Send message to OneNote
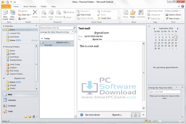This screenshot has height=124, width=186. pyautogui.click(x=141, y=14)
